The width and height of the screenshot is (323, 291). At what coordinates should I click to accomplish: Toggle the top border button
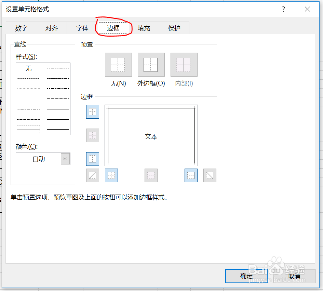pos(93,112)
